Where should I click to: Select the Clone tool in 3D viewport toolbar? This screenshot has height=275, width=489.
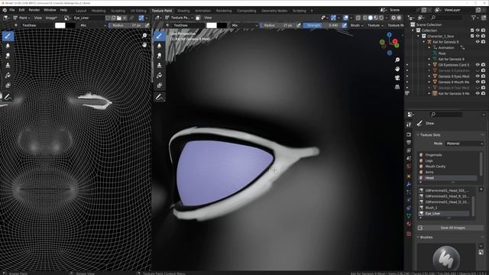click(160, 65)
